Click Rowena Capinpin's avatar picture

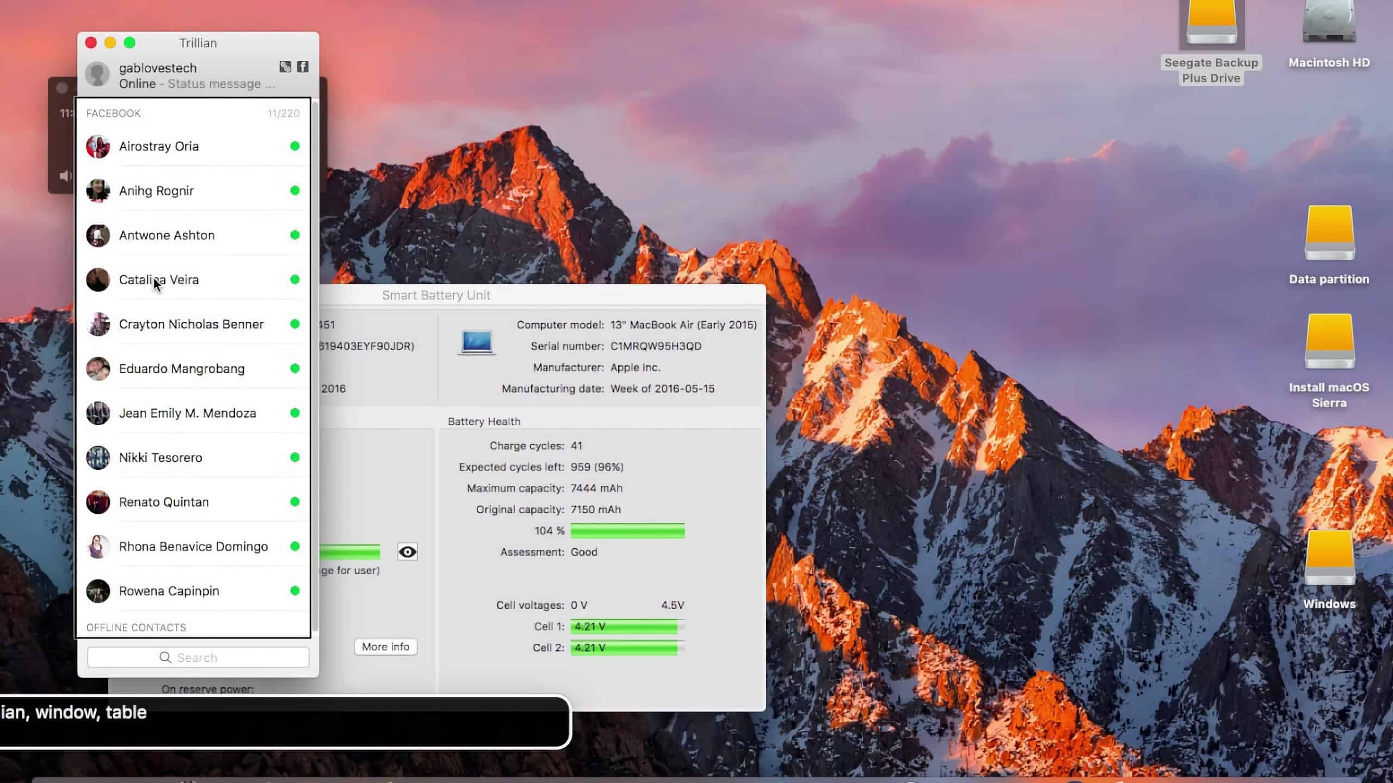click(x=98, y=591)
